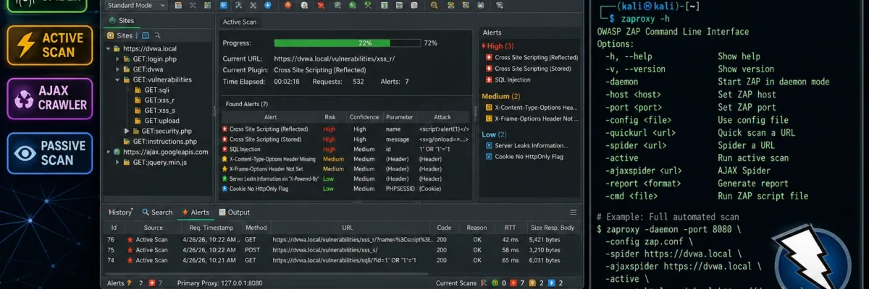Sort history by Req. Timestamp column
The image size is (869, 289).
[x=210, y=228]
